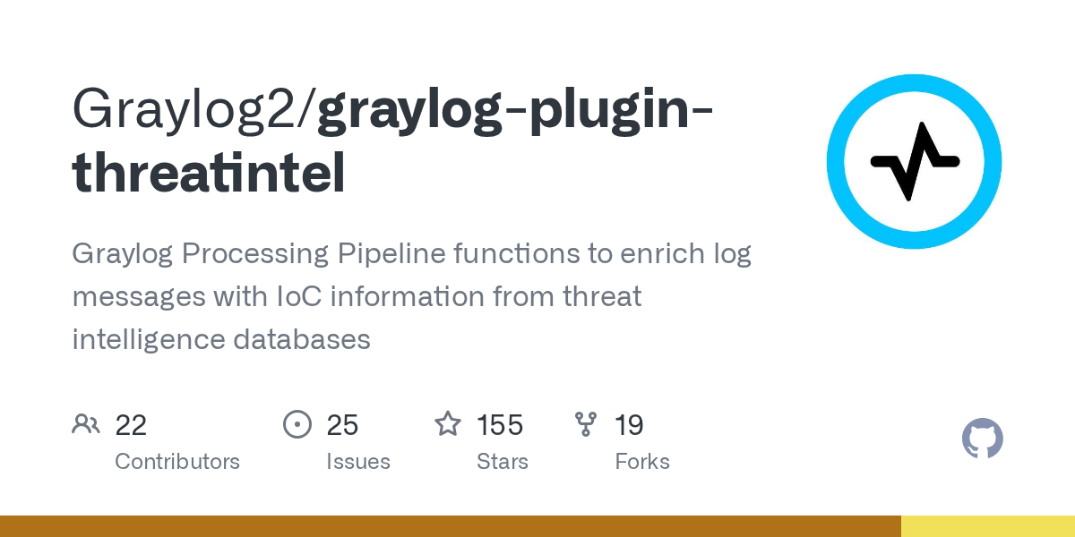Select the Contributors label
This screenshot has height=537, width=1075.
click(177, 462)
